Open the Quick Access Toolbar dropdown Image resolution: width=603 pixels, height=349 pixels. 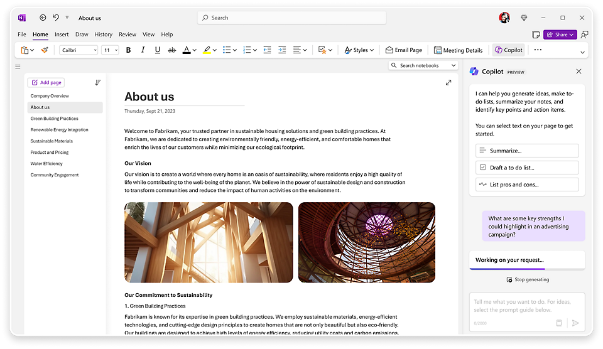[x=67, y=18]
